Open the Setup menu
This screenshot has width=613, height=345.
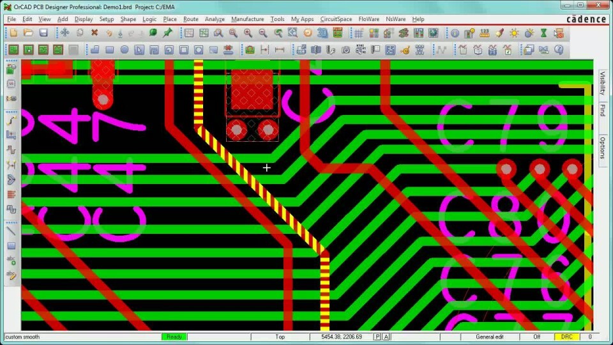pos(107,19)
